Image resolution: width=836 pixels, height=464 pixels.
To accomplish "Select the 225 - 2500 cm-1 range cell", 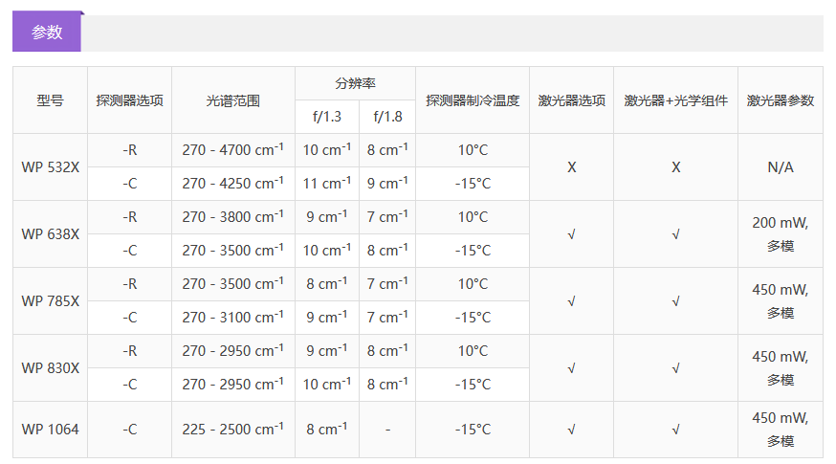I will pos(232,430).
